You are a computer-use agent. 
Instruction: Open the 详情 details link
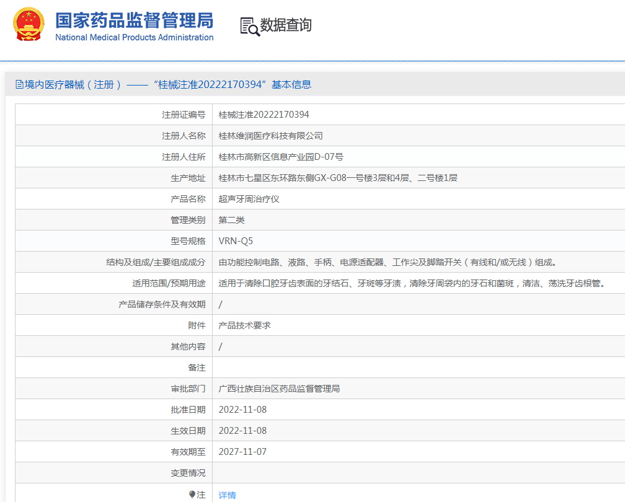click(x=227, y=495)
